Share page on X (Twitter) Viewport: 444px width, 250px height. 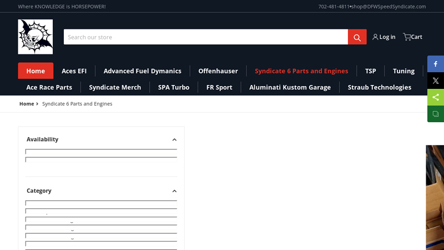pyautogui.click(x=436, y=81)
